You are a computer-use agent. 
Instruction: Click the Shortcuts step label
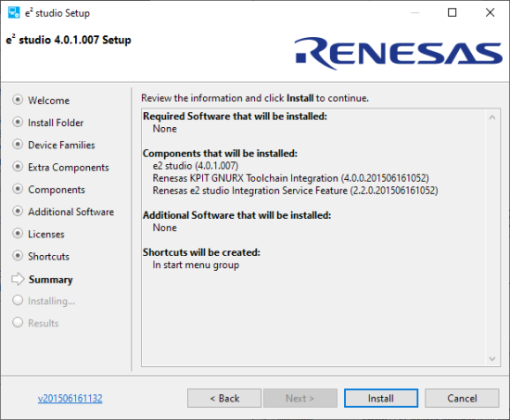48,257
